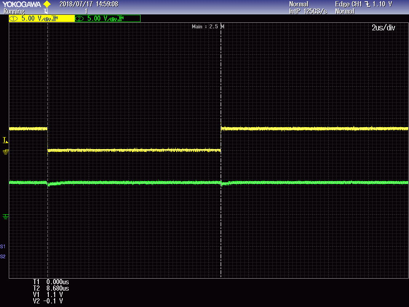Open the Normal acquisition mode setting
This screenshot has height=307, width=409.
click(298, 4)
